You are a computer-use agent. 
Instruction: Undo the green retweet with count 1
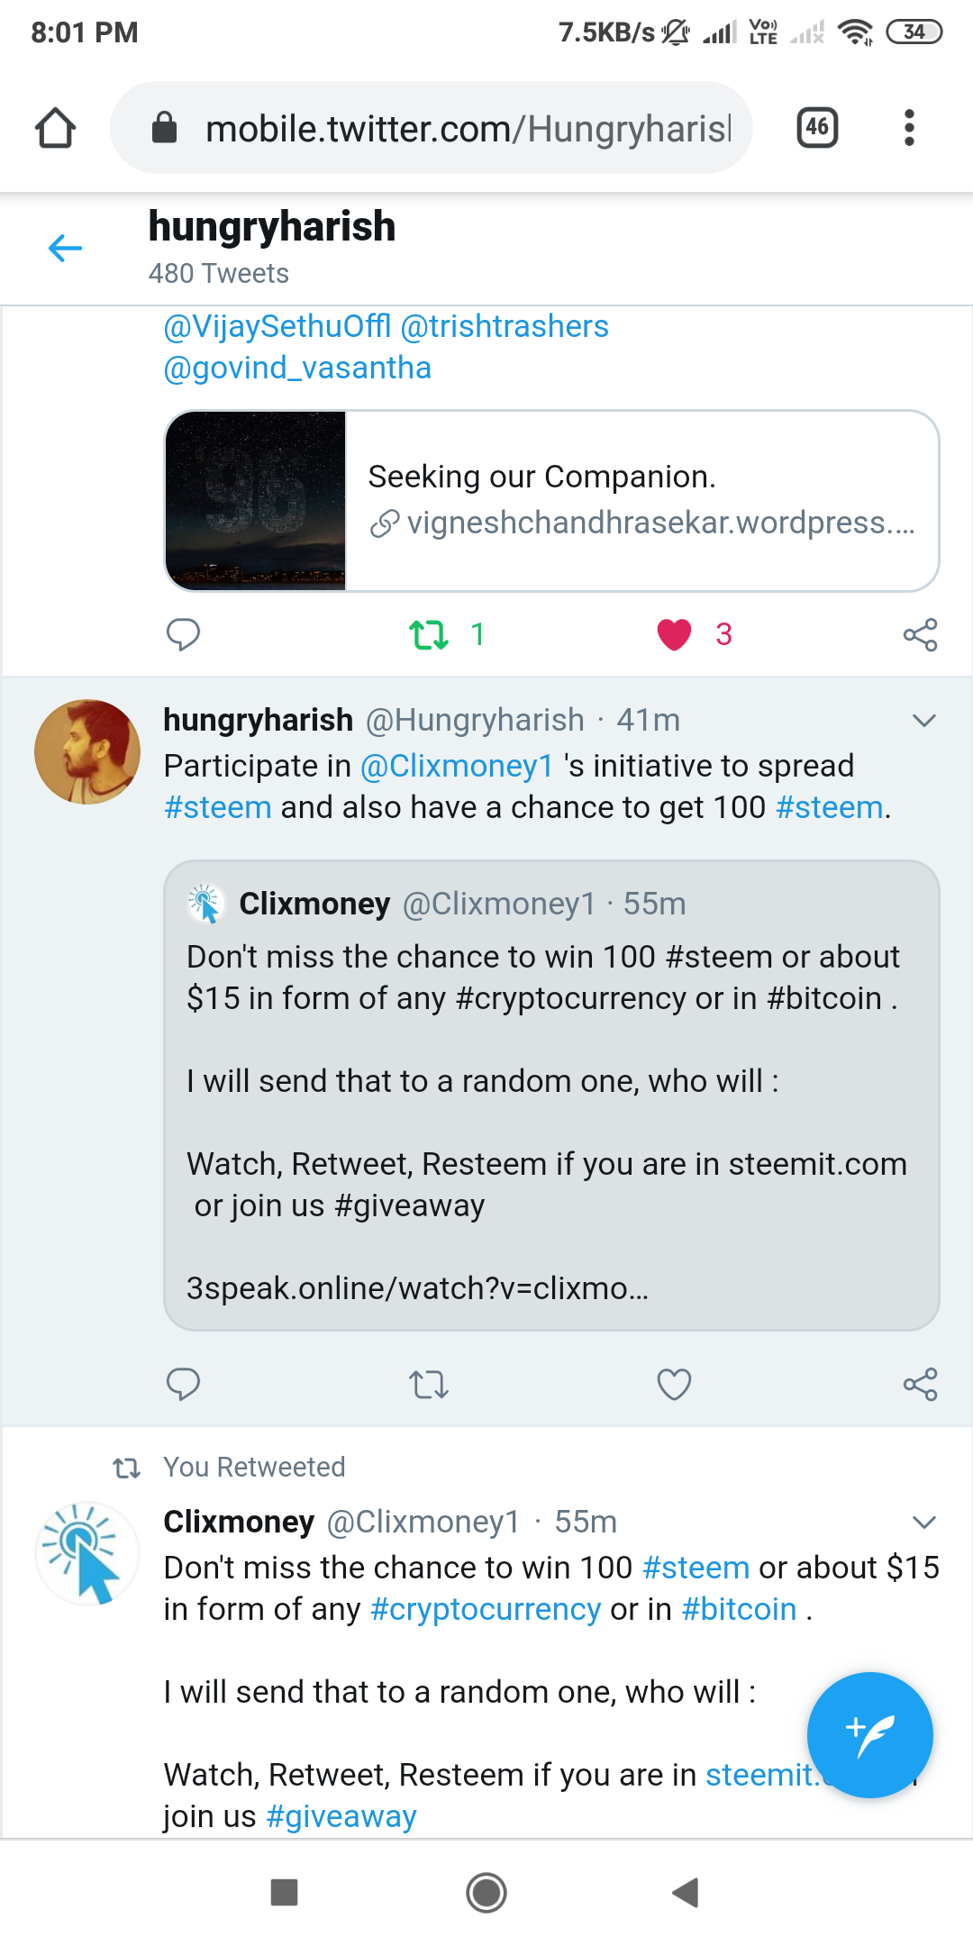(x=429, y=634)
